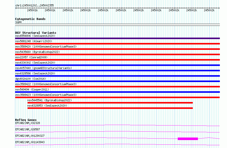Click the red bar under esv3589423

tap(117, 97)
